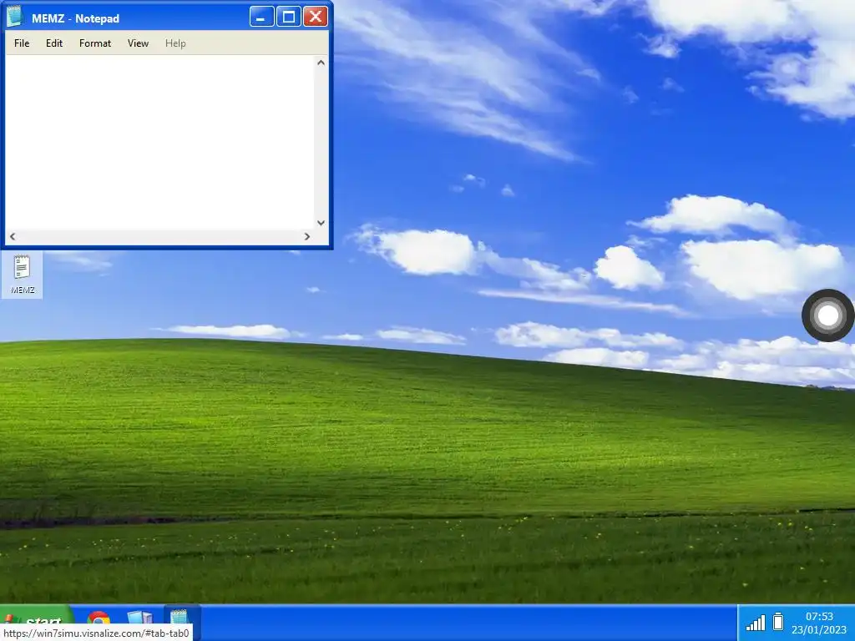Close the MEMZ Notepad window
855x641 pixels.
click(x=315, y=17)
